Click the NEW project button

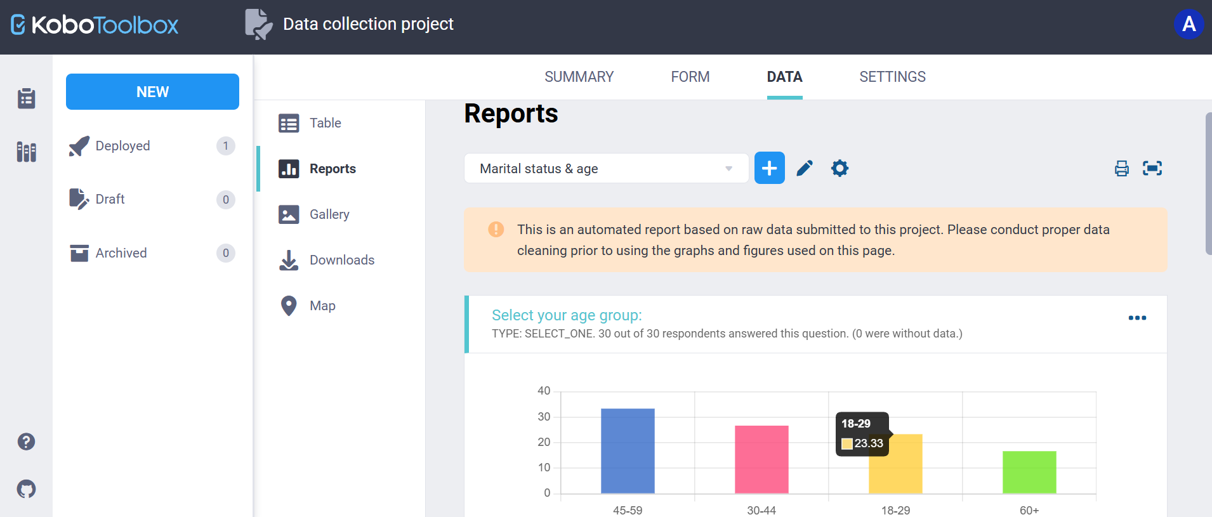coord(152,92)
